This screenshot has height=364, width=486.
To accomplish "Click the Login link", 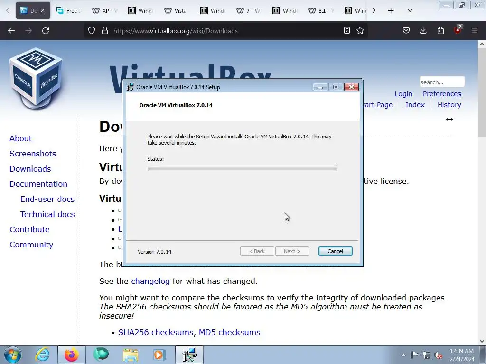I will tap(403, 94).
